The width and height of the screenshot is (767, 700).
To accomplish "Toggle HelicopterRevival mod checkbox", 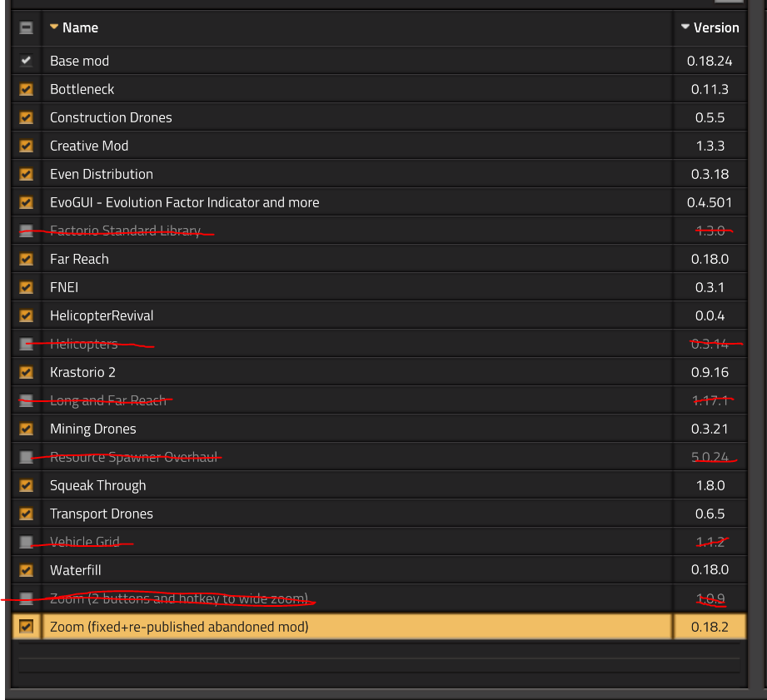I will (27, 315).
